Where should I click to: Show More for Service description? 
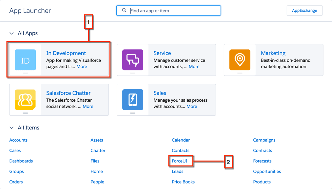click(x=194, y=66)
